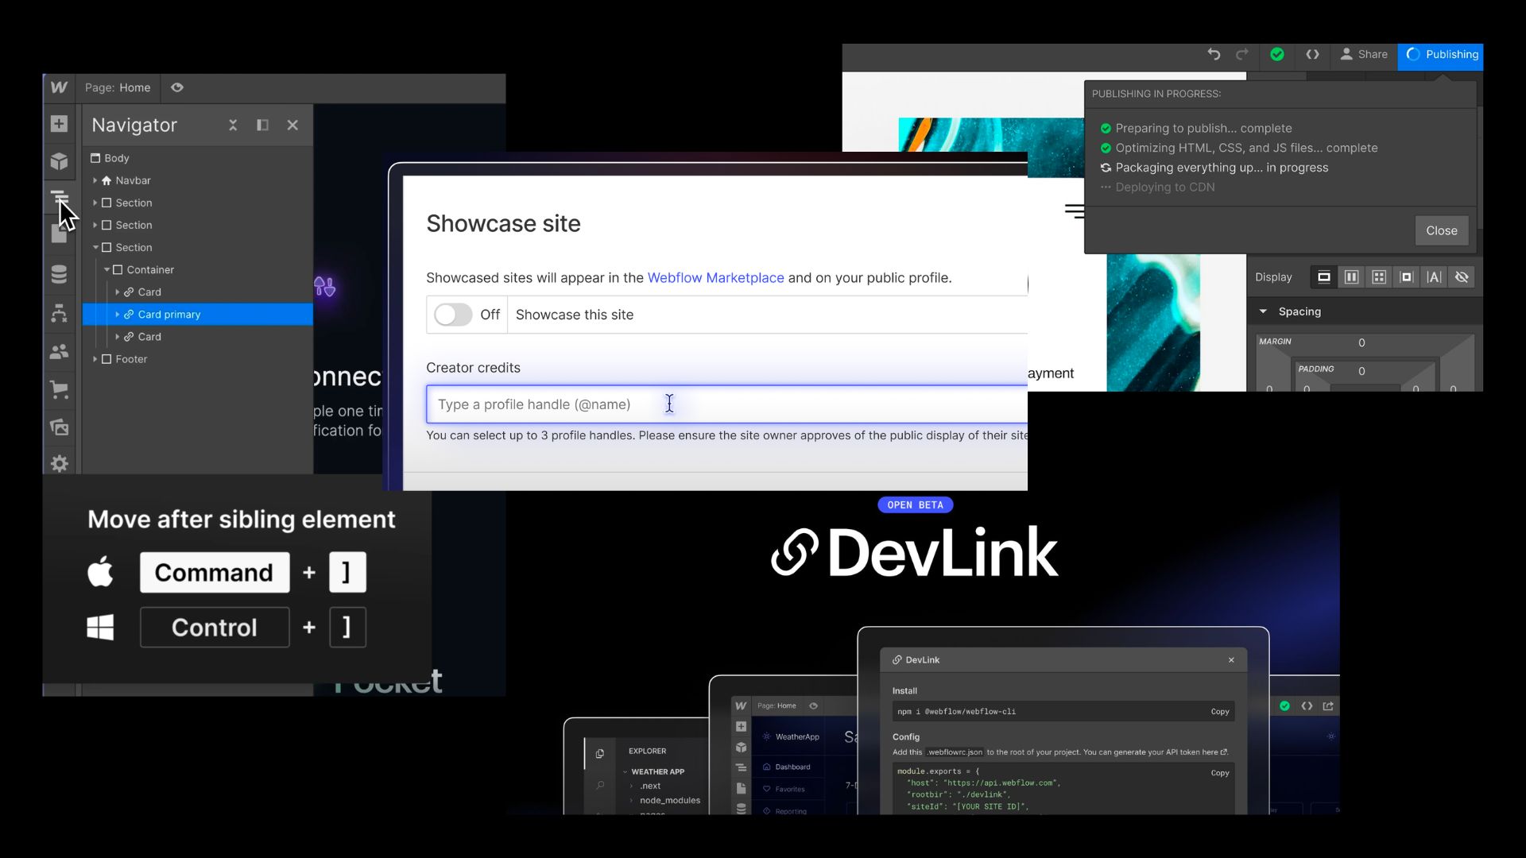Viewport: 1526px width, 858px height.
Task: Toggle the Showcase this site switch
Action: 453,315
